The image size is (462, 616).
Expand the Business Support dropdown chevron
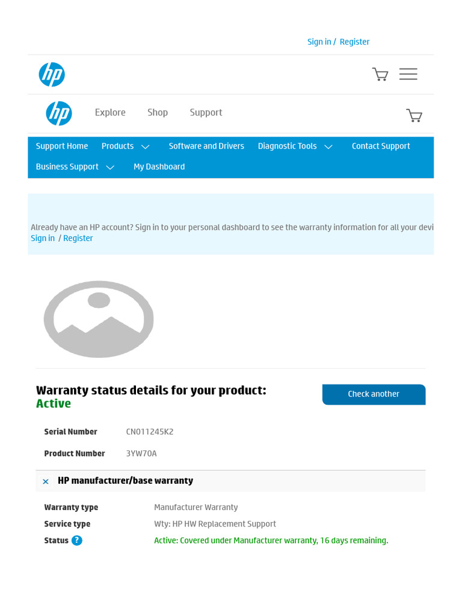tap(111, 167)
